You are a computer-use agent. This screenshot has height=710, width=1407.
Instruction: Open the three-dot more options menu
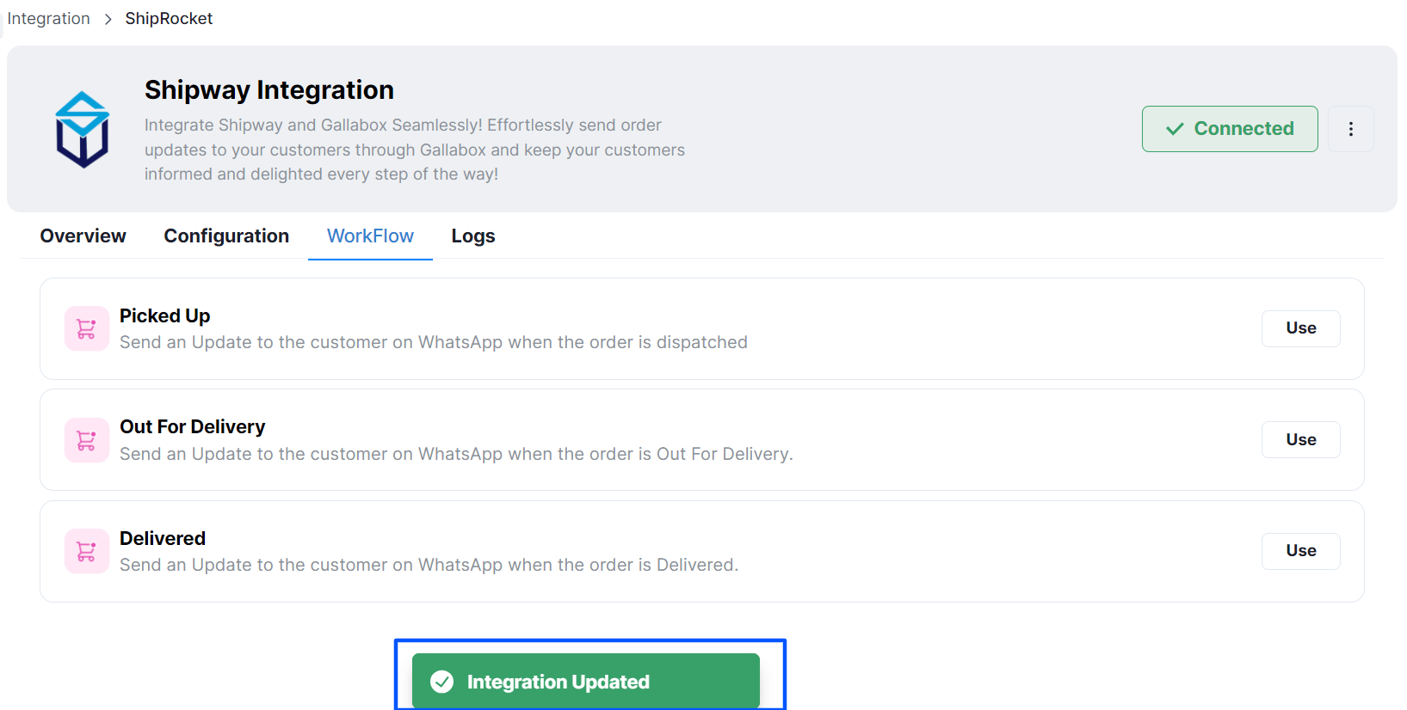pyautogui.click(x=1350, y=129)
